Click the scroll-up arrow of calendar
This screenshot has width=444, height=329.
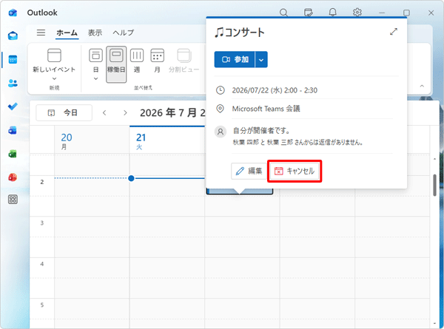click(434, 159)
